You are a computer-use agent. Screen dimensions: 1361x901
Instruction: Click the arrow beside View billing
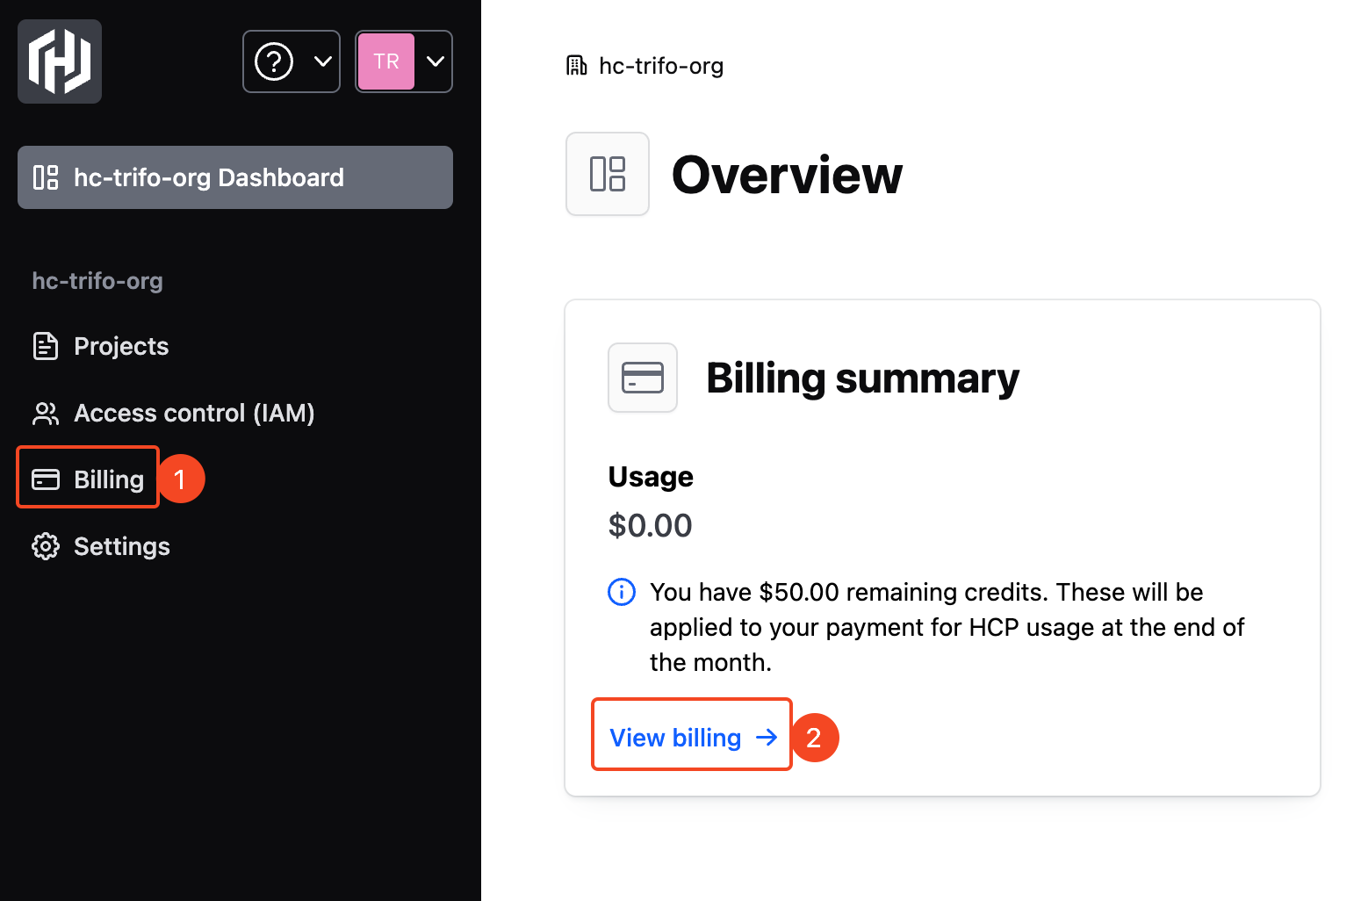tap(767, 737)
